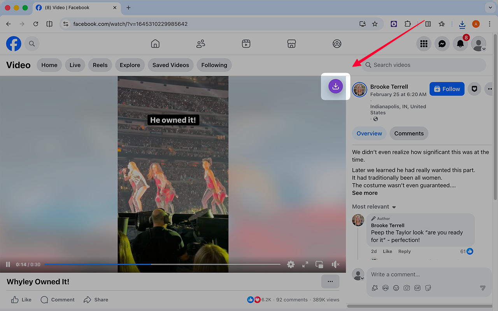This screenshot has height=311, width=498.
Task: Open Video icon in top navigation
Action: click(246, 44)
